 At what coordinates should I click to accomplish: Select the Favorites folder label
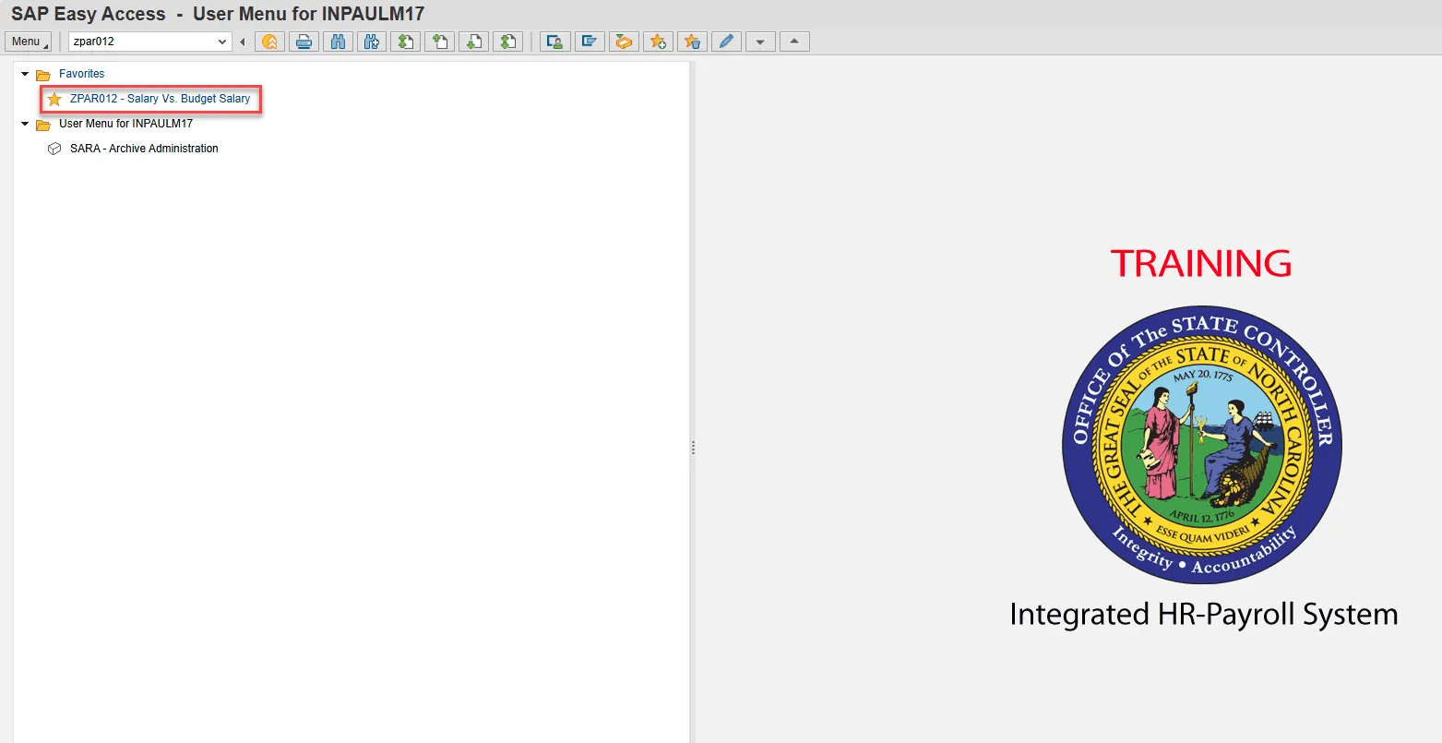[82, 74]
